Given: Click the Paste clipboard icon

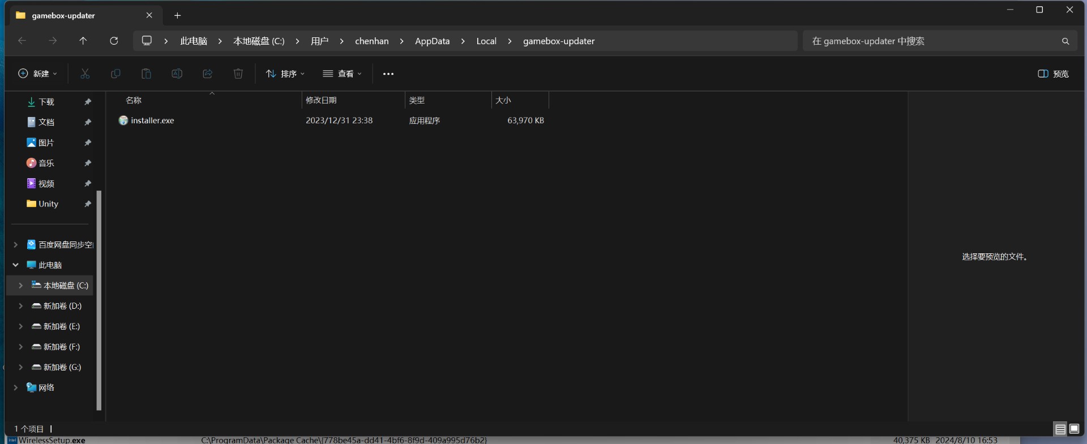Looking at the screenshot, I should tap(146, 74).
